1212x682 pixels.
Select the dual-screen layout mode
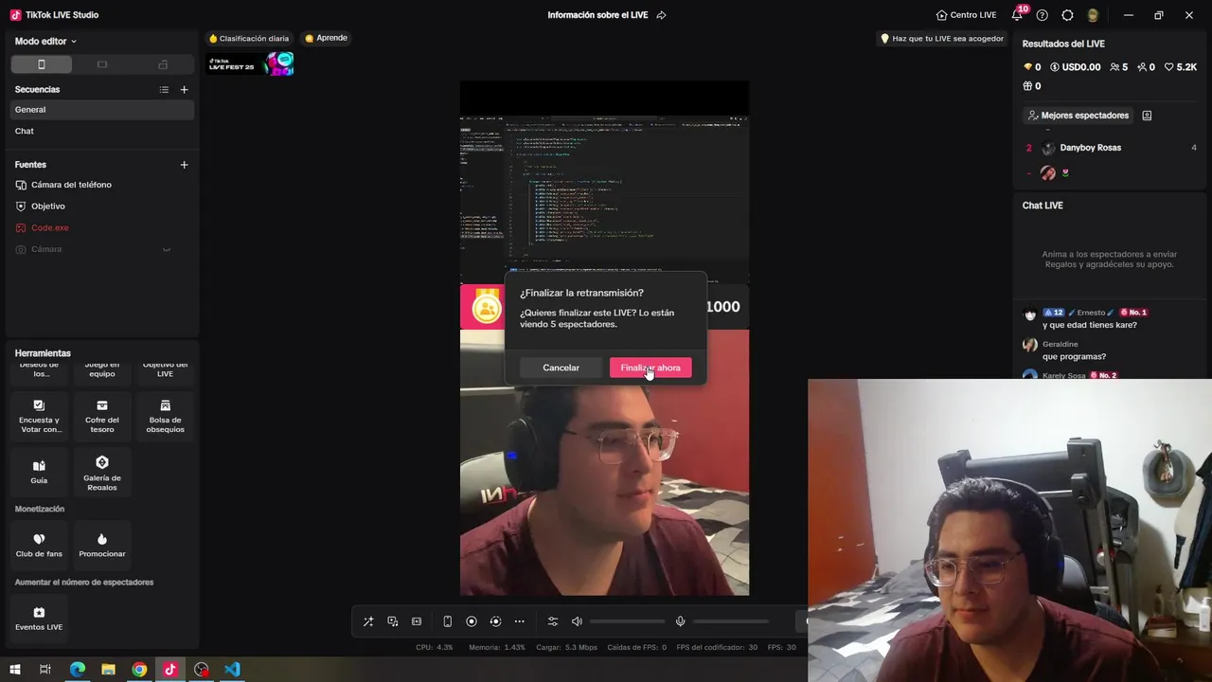163,64
